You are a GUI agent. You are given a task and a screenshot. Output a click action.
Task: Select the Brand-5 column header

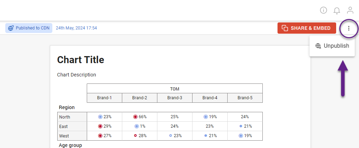point(245,98)
